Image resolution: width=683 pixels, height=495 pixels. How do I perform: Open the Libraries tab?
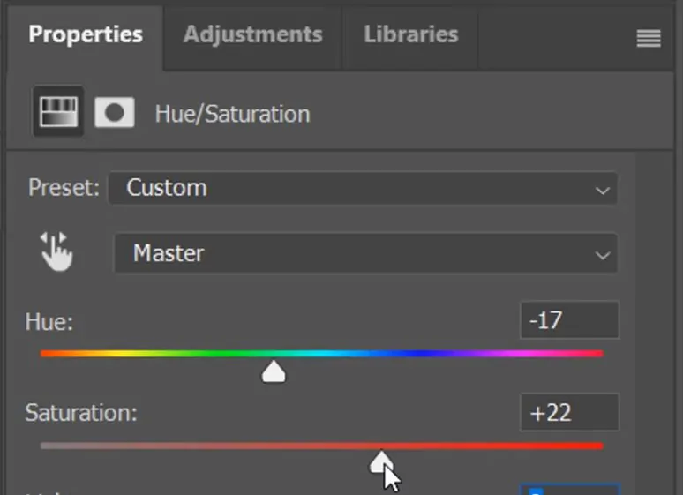click(x=410, y=34)
